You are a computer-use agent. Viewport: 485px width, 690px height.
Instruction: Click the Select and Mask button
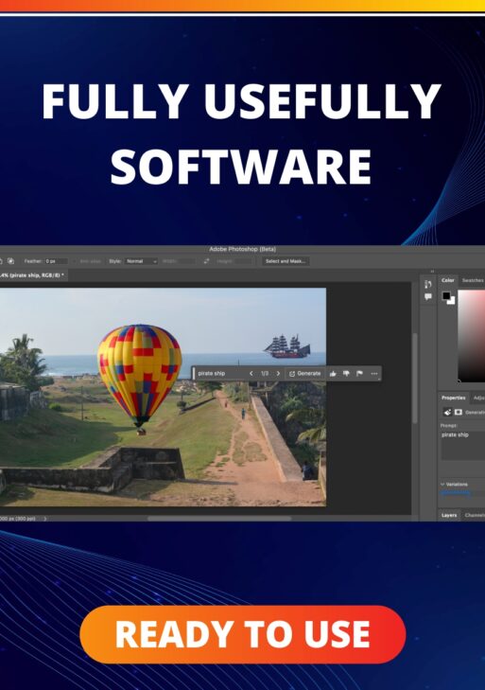click(x=286, y=261)
